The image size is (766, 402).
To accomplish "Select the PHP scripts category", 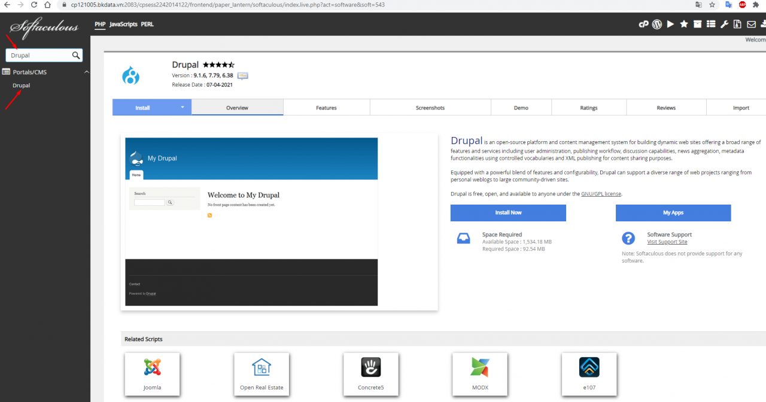I will click(100, 25).
